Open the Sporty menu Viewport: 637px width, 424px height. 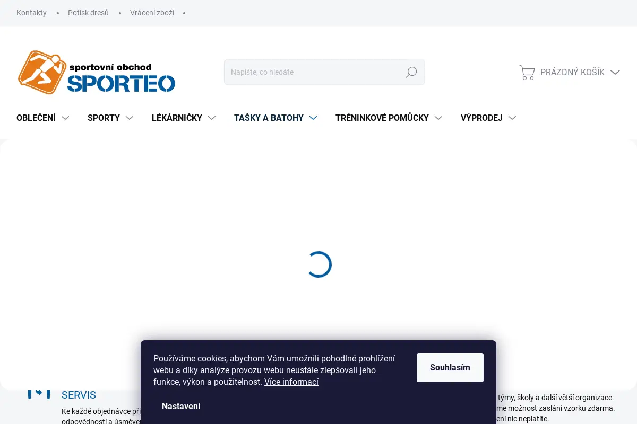tap(104, 118)
